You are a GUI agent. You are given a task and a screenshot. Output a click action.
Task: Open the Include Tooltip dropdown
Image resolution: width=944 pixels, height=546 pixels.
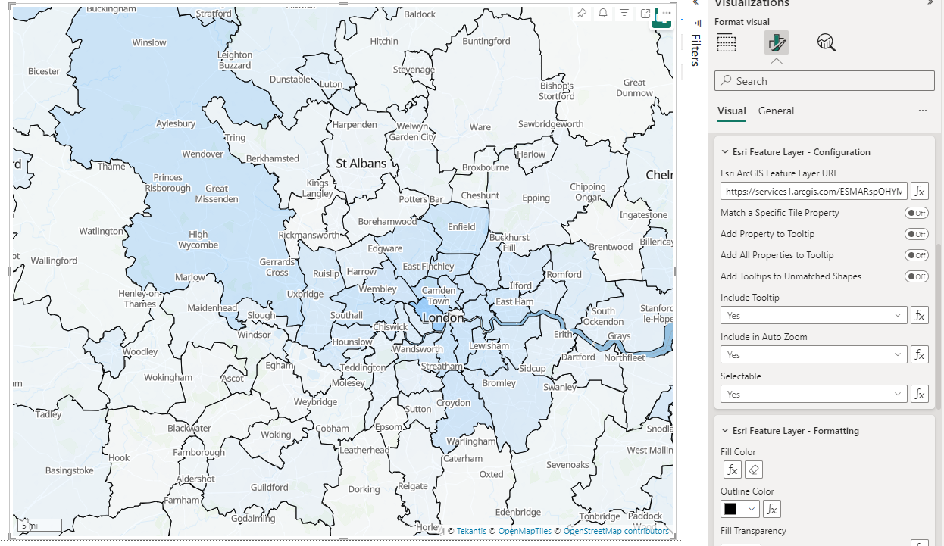813,316
